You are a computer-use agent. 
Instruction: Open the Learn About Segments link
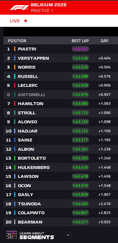[x=37, y=235]
